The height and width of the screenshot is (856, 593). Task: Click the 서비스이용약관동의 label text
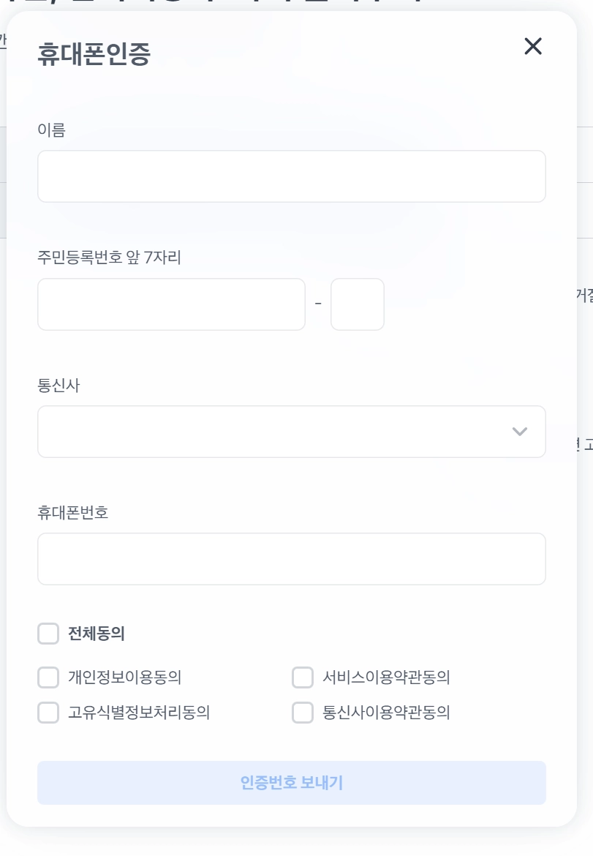click(x=386, y=677)
